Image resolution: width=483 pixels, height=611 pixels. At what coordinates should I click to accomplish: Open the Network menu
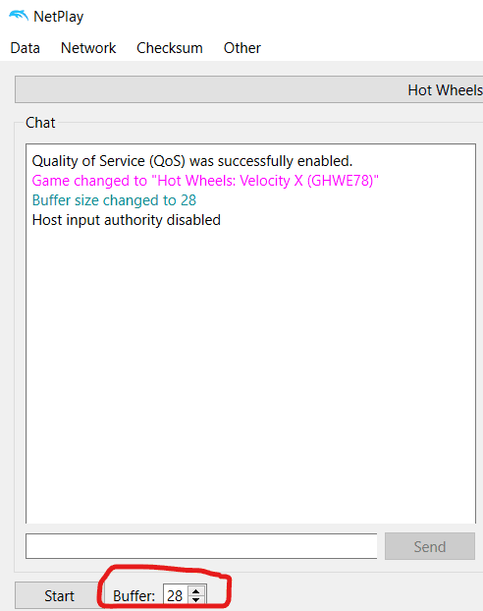pyautogui.click(x=88, y=48)
